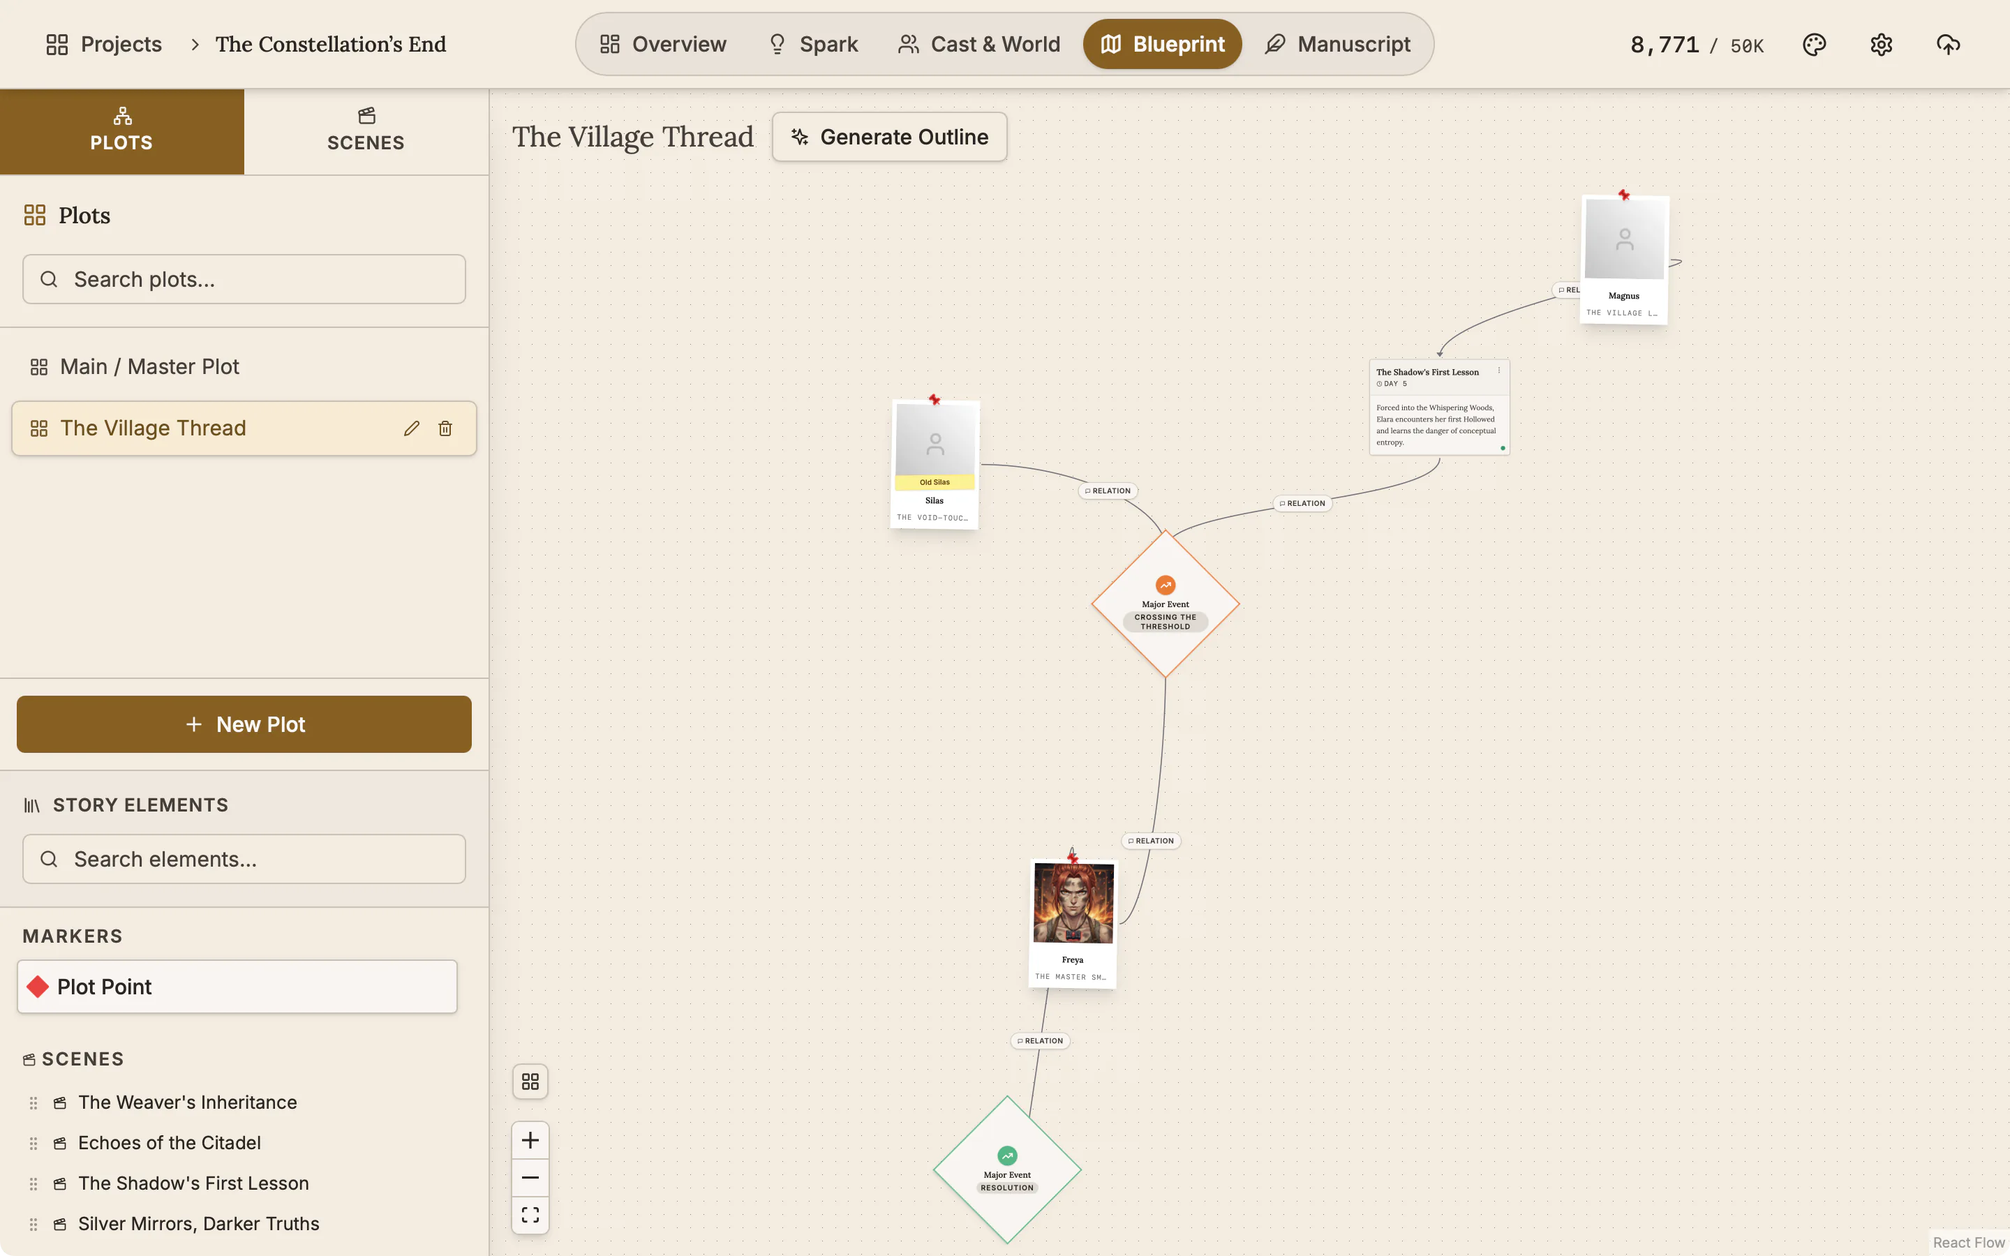The width and height of the screenshot is (2010, 1256).
Task: Click the green icon on Resolution node
Action: (1008, 1156)
